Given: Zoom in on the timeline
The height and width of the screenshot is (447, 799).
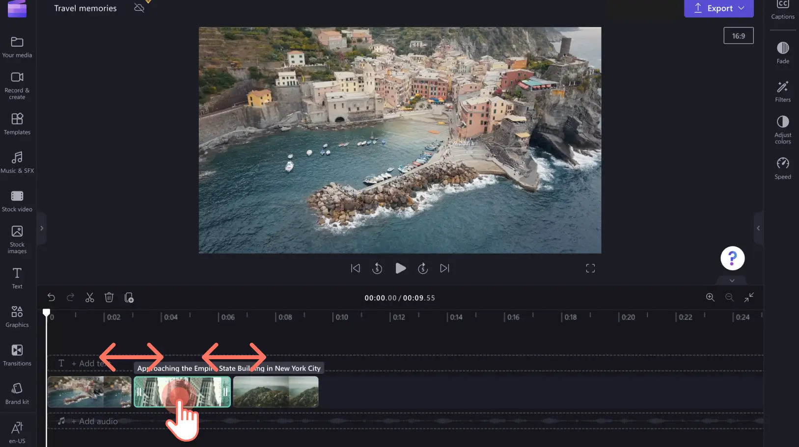Looking at the screenshot, I should point(710,297).
